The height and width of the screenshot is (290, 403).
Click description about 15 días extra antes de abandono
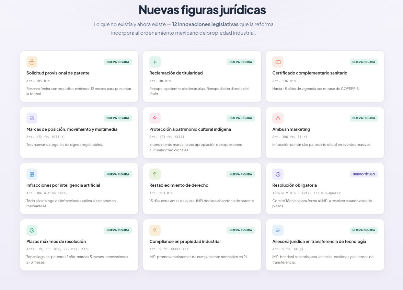tap(202, 201)
